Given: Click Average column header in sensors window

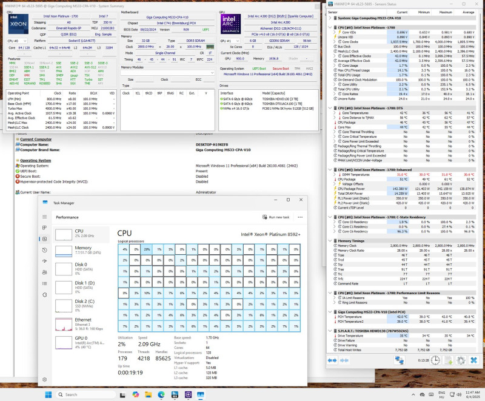Looking at the screenshot, I should point(468,12).
